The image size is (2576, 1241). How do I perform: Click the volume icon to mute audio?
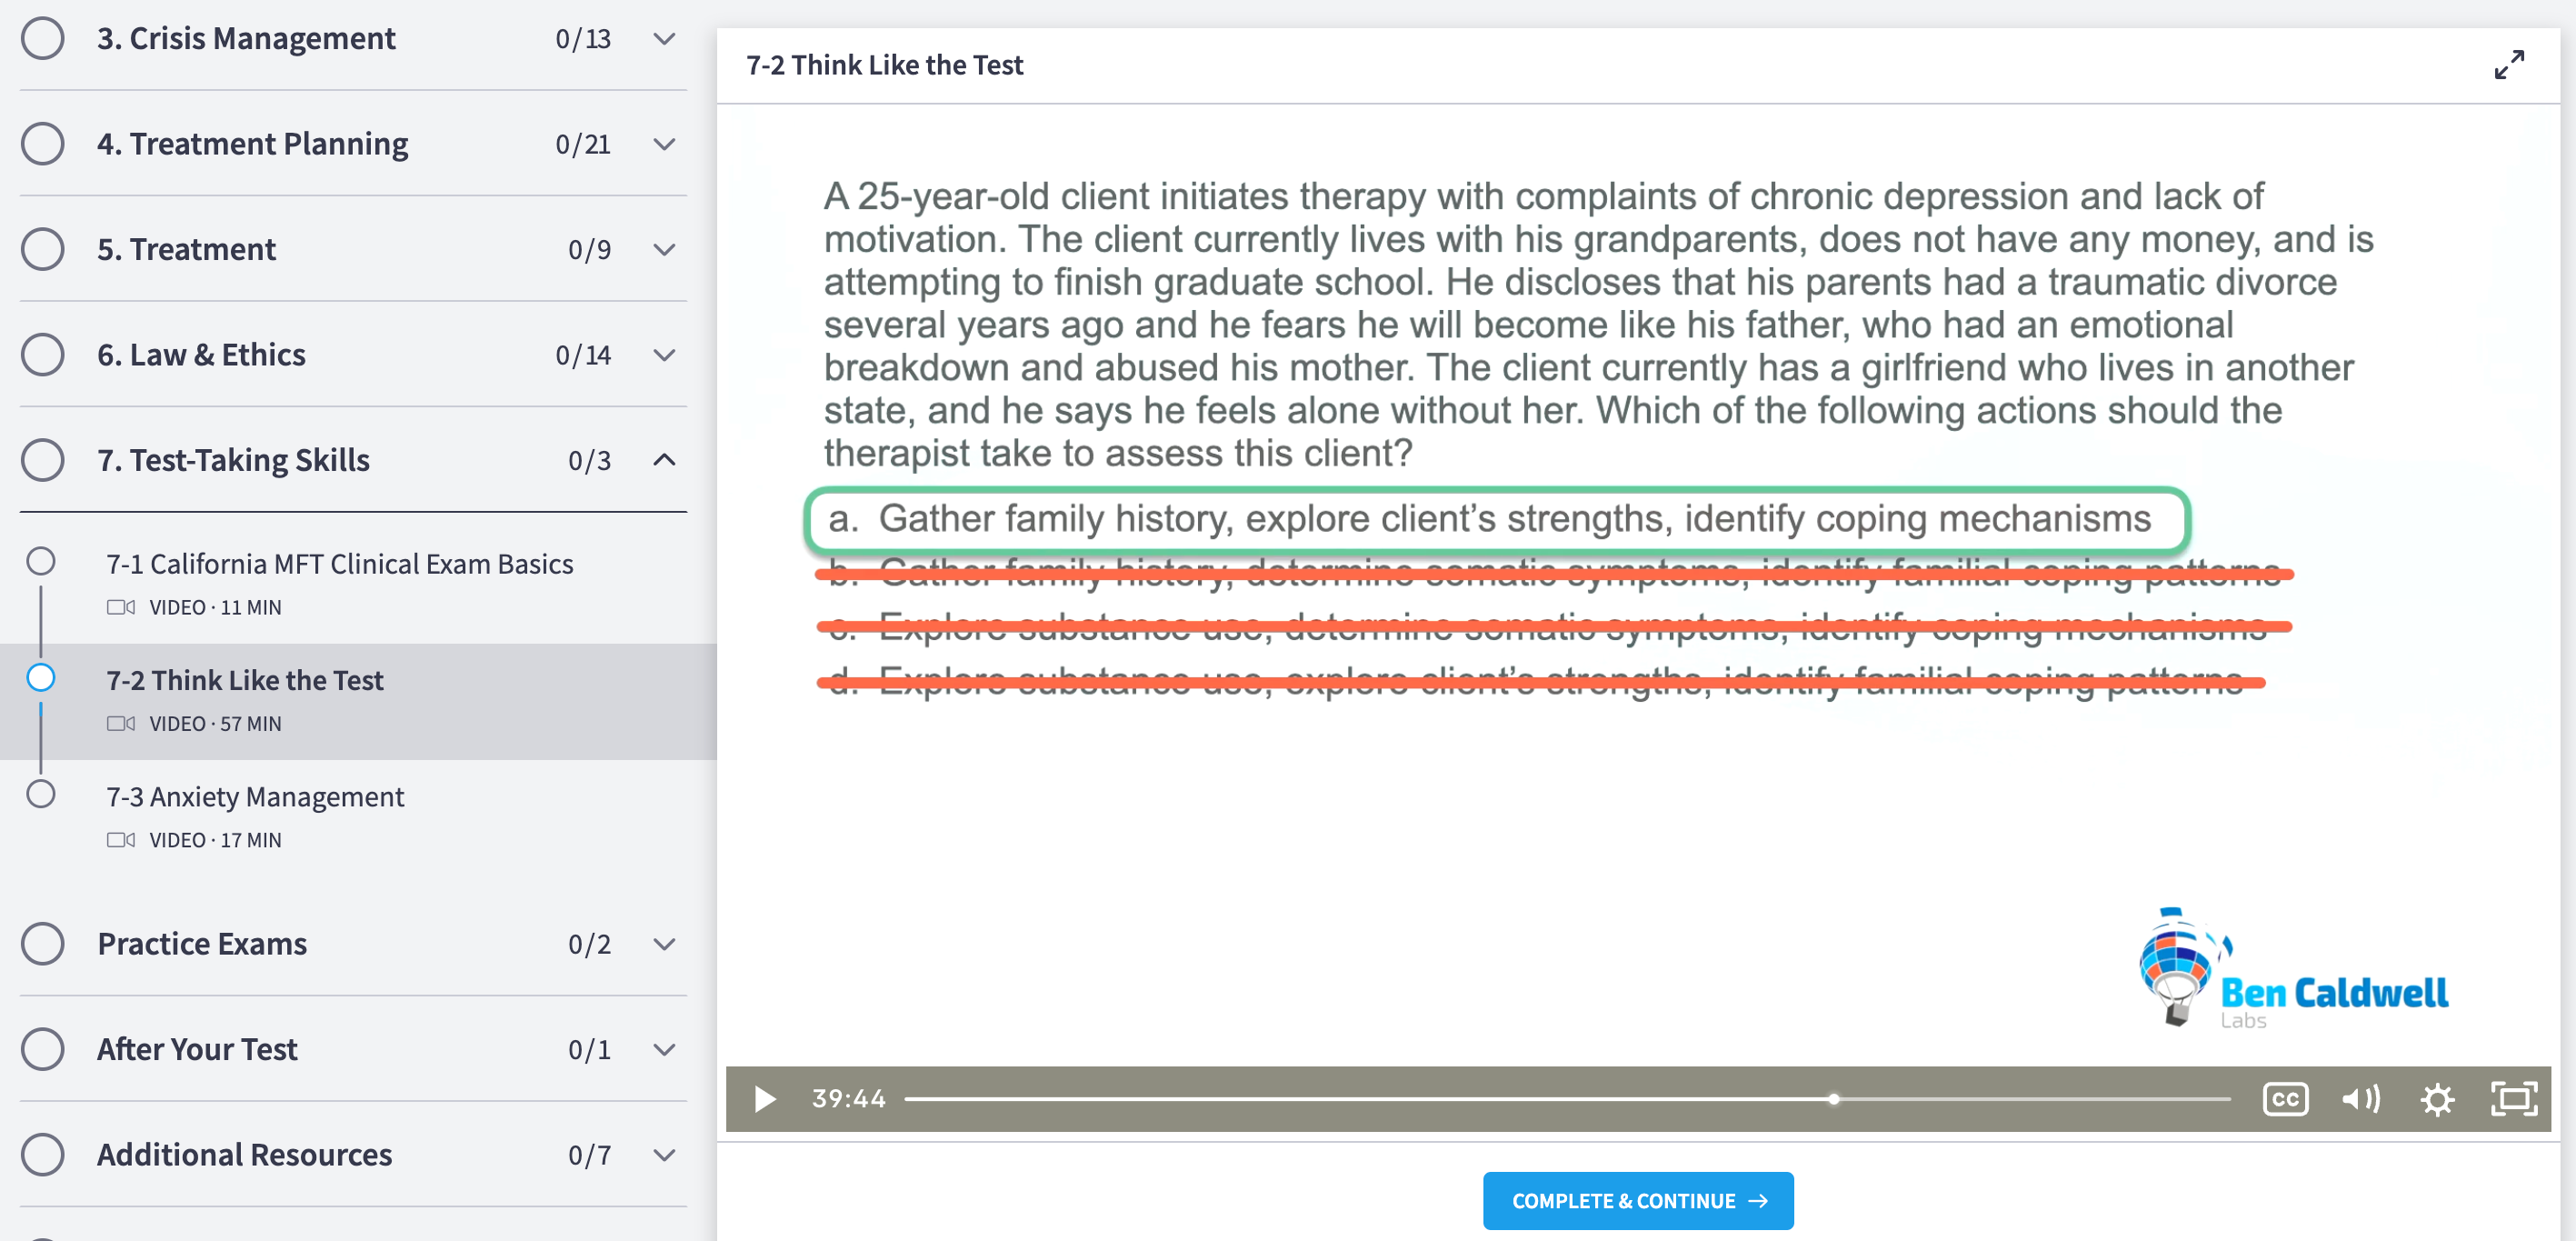click(2361, 1099)
